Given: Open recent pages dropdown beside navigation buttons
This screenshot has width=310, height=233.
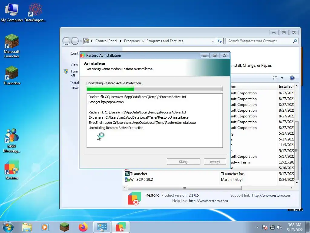Looking at the screenshot, I should click(81, 41).
